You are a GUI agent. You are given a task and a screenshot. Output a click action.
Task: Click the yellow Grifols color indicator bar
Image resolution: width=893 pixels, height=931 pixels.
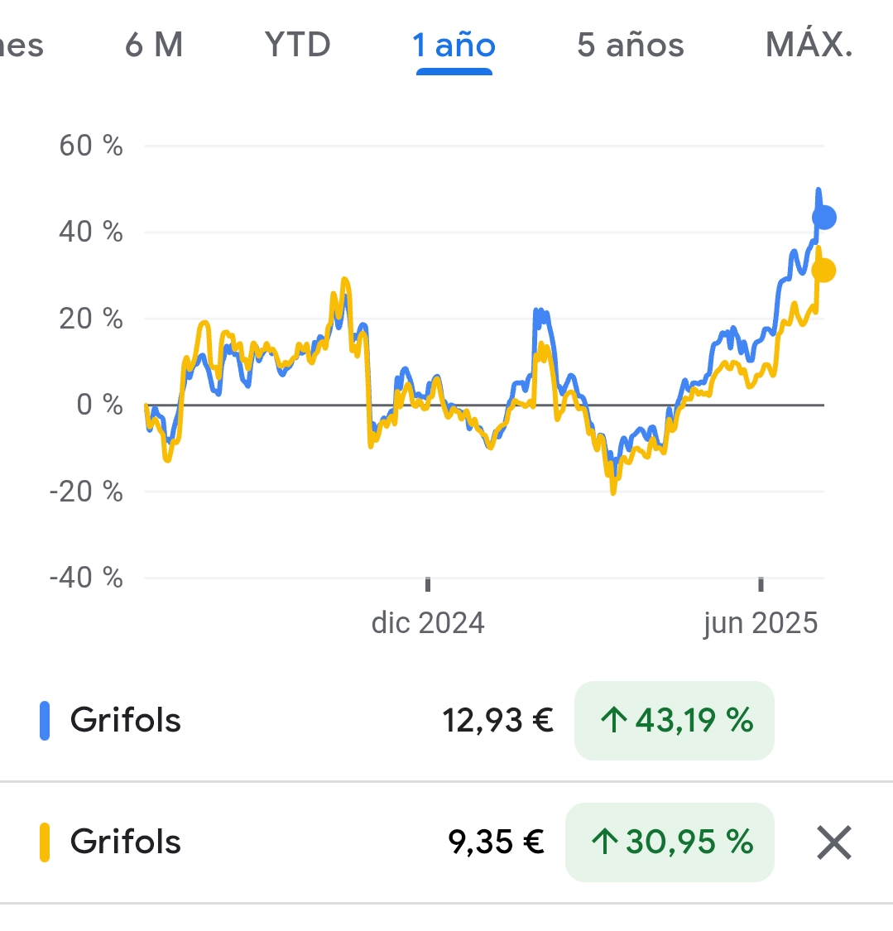click(x=45, y=842)
